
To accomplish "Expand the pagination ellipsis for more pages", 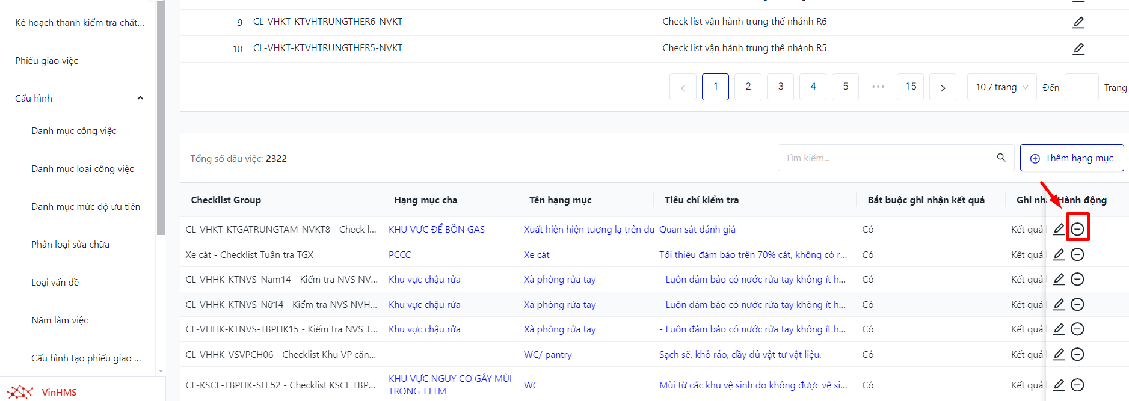I will [878, 87].
